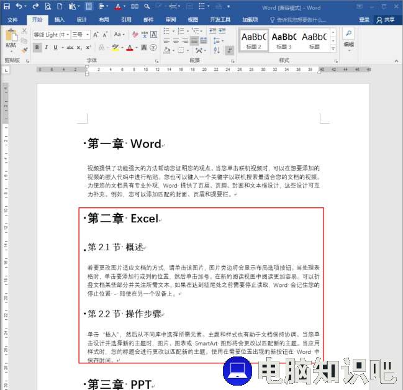Align the paragraph to the right
The image size is (403, 390).
pos(185,40)
